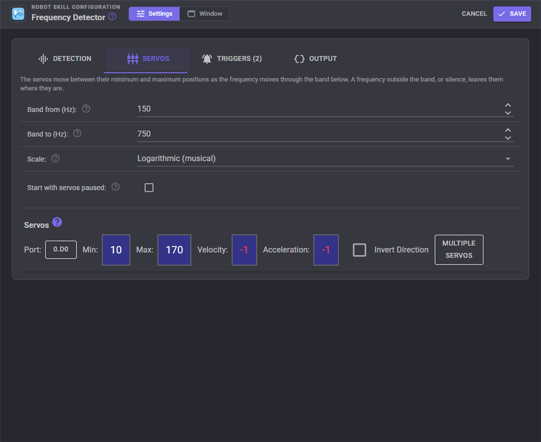The height and width of the screenshot is (442, 541).
Task: Increase the Band from value
Action: point(508,105)
